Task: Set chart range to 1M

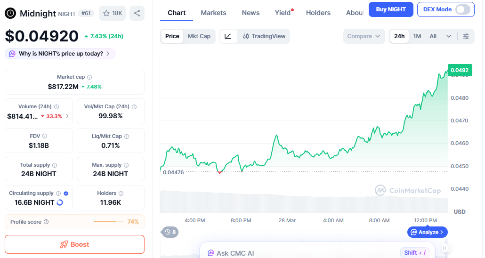Action: coord(417,36)
